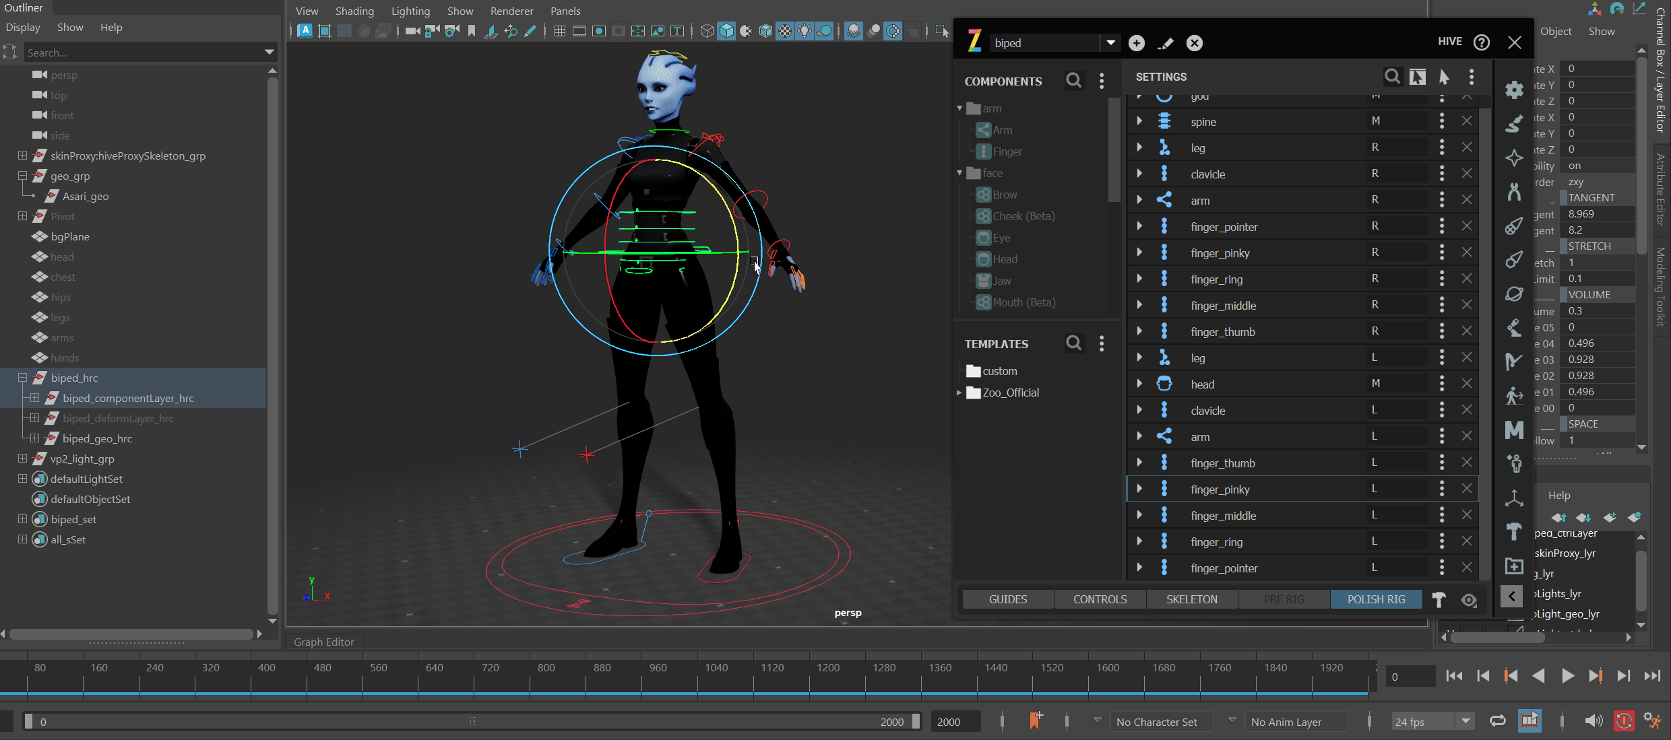Toggle grid display in the viewport toolbar
The height and width of the screenshot is (740, 1671).
point(559,31)
